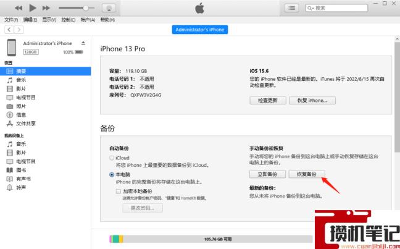Screen dimensions: 400x249
Task: Click the 搜索 search field
Action: pyautogui.click(x=336, y=8)
